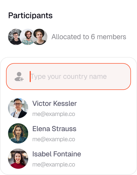Click the first stacked avatar with black hoodie
Screen dimensions: 137x175
[14, 37]
